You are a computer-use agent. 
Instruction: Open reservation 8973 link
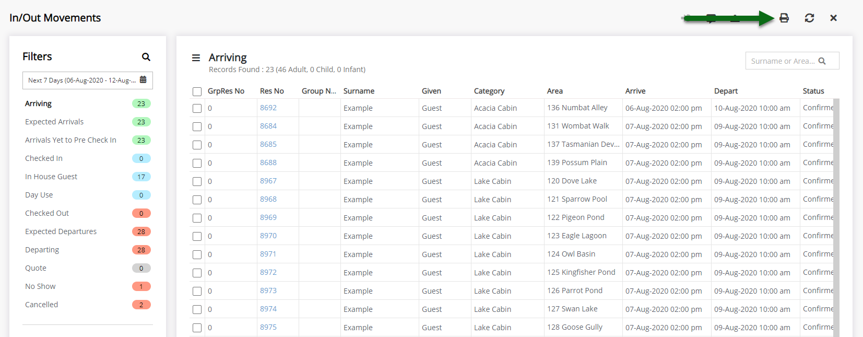(x=268, y=290)
